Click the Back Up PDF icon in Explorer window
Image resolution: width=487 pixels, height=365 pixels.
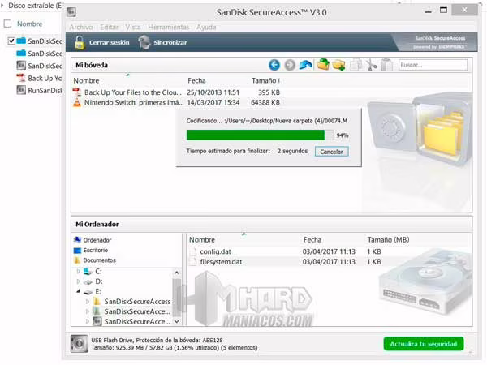(x=21, y=78)
